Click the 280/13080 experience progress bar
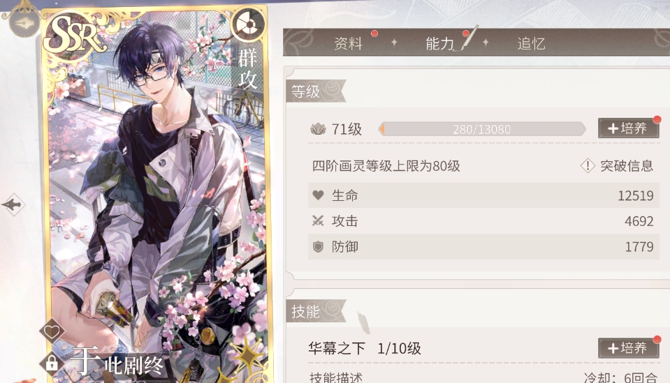 click(x=482, y=129)
